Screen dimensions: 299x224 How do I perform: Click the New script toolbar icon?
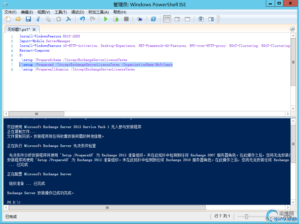tap(8, 19)
